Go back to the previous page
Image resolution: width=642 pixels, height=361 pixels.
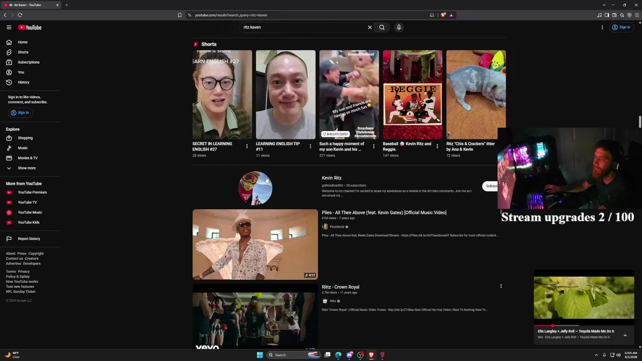tap(5, 15)
